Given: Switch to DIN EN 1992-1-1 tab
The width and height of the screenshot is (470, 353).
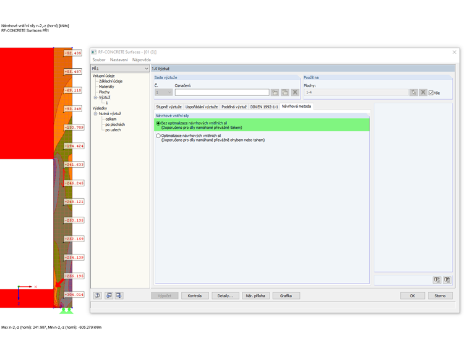Looking at the screenshot, I should [264, 107].
